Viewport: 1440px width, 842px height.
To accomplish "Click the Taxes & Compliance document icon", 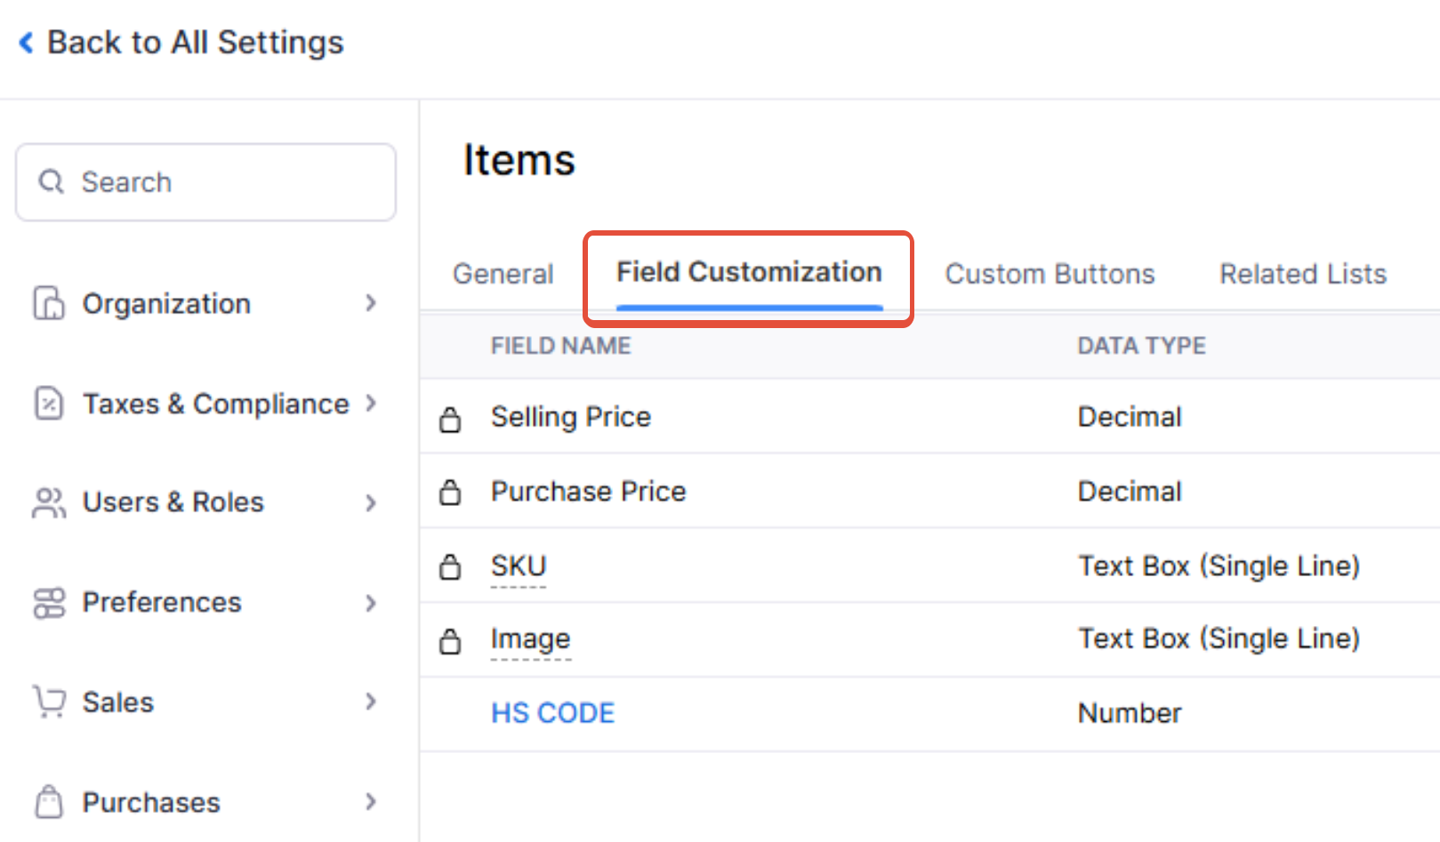I will pos(49,403).
